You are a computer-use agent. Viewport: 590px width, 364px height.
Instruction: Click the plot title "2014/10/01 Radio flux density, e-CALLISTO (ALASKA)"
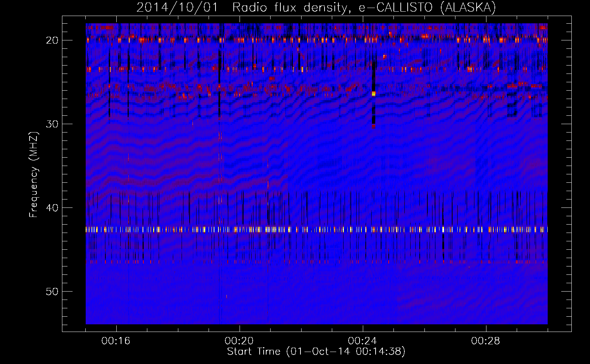(x=316, y=7)
